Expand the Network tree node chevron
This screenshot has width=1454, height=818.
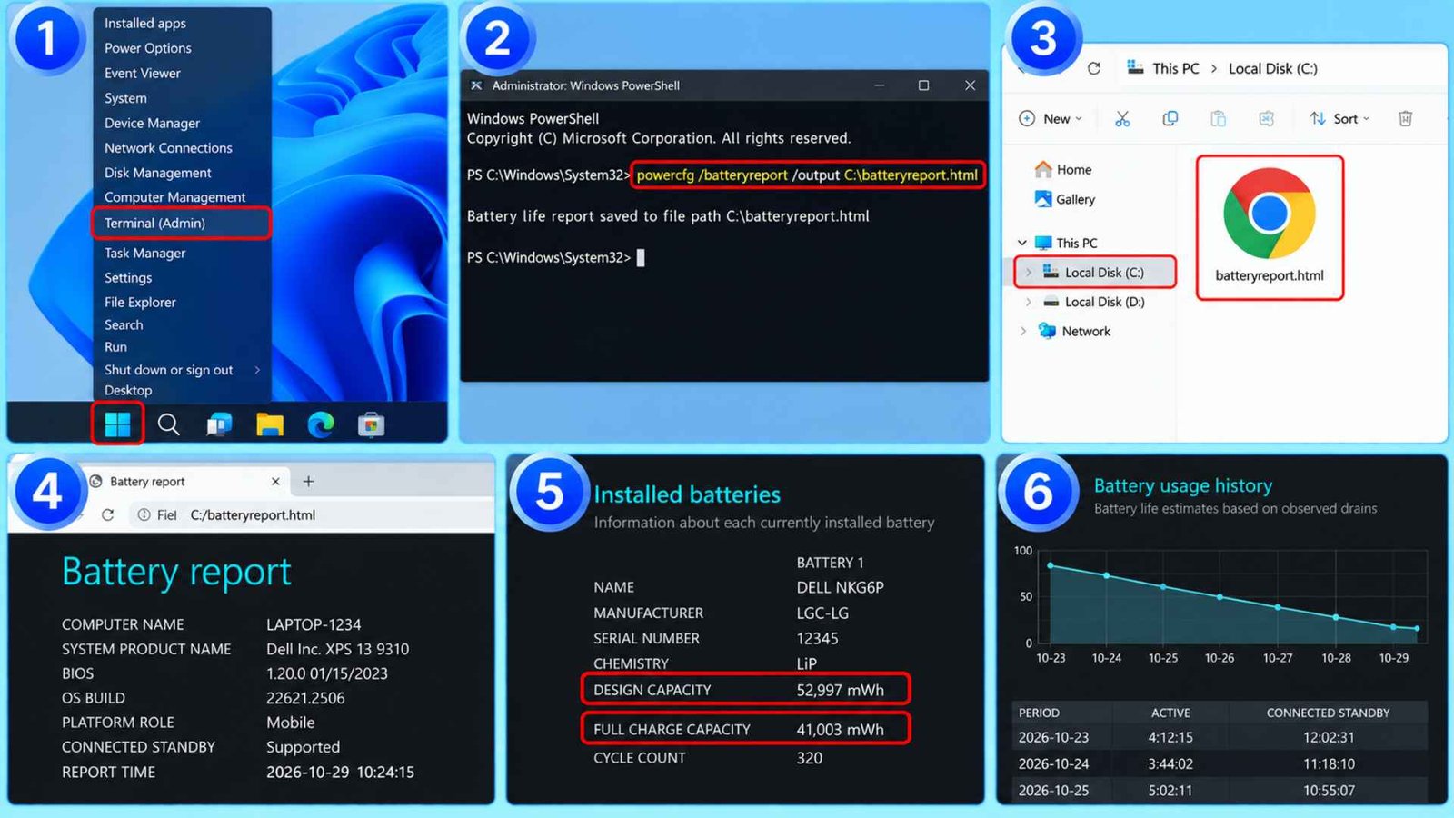click(x=1023, y=331)
